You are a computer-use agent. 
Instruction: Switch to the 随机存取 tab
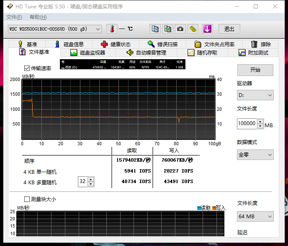(203, 53)
